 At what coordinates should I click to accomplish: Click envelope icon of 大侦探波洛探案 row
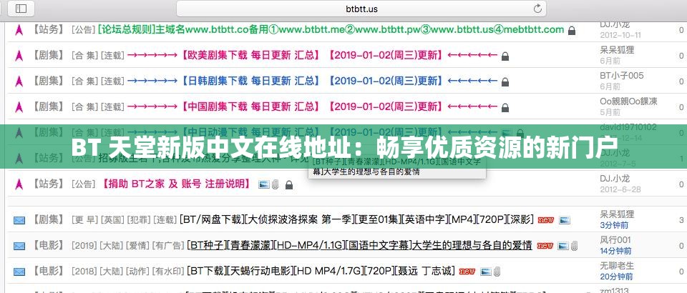coord(19,220)
